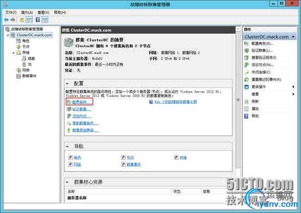Click the 状态 column header
The width and height of the screenshot is (301, 213).
tap(186, 191)
